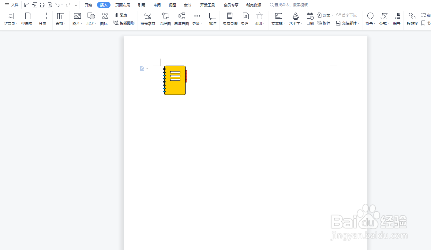431x250 pixels.
Task: Click the Redo arrow icon
Action: click(68, 5)
